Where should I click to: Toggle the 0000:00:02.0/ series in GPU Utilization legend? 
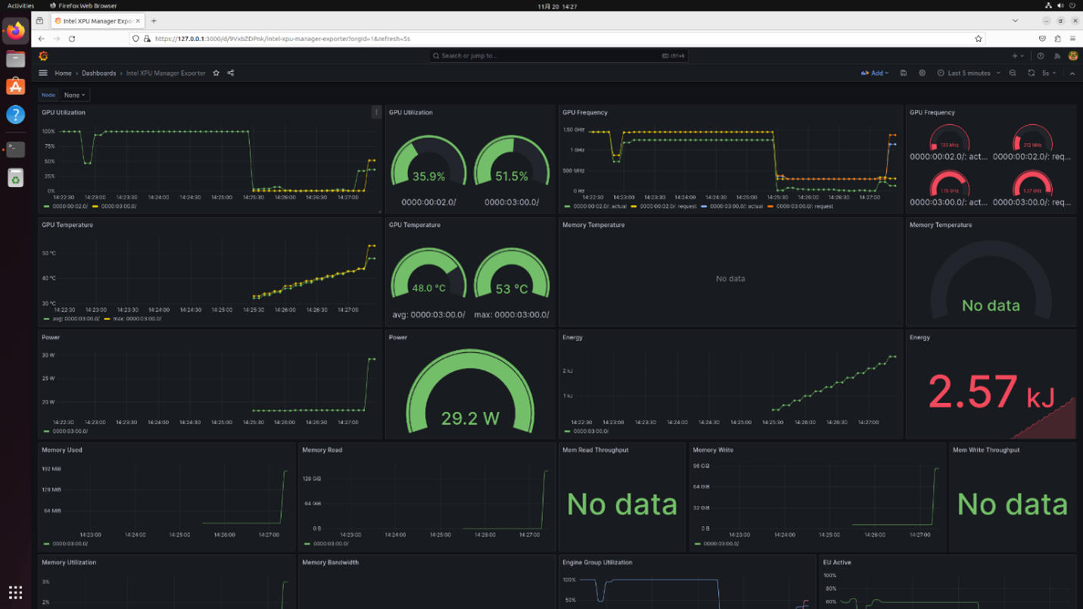[66, 206]
